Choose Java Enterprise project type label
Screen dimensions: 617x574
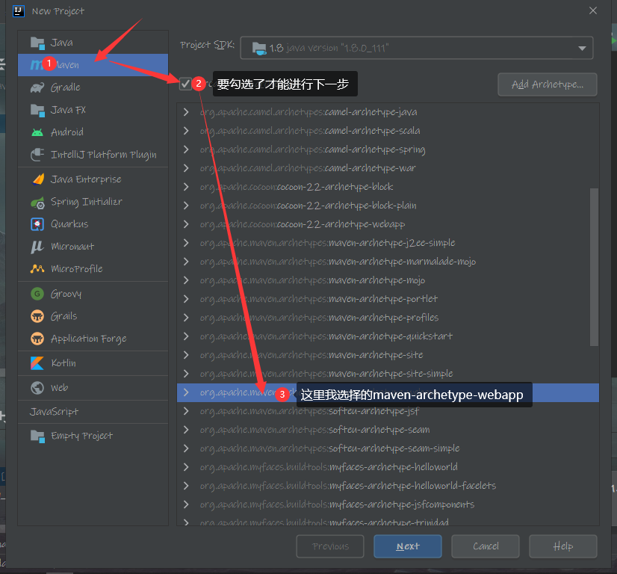(86, 179)
